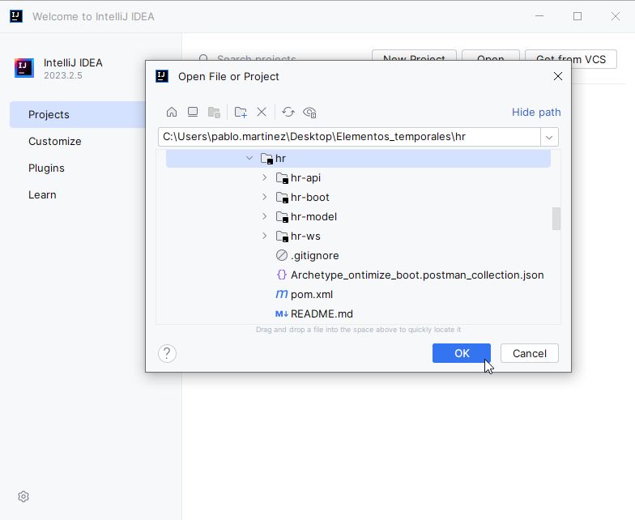Select the Desktop directory icon

coord(193,112)
